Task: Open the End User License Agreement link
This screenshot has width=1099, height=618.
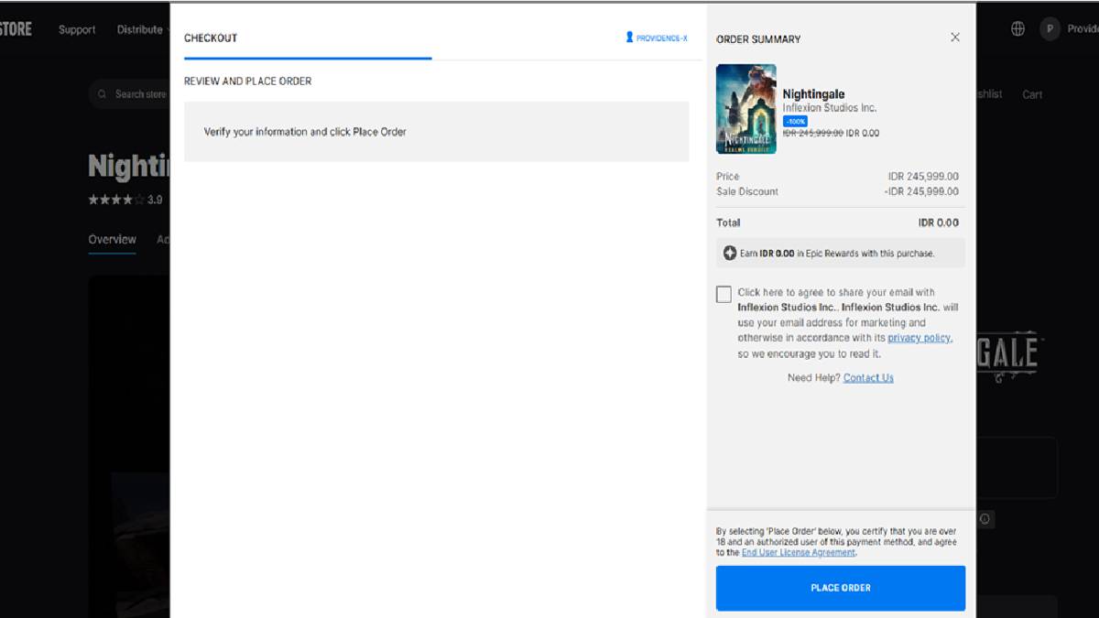Action: 798,553
